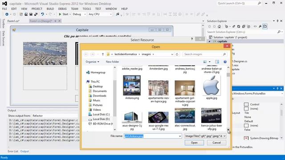Screen dimensions: 285x160
Task: Click the Open File toolbar icon
Action: 26,14
